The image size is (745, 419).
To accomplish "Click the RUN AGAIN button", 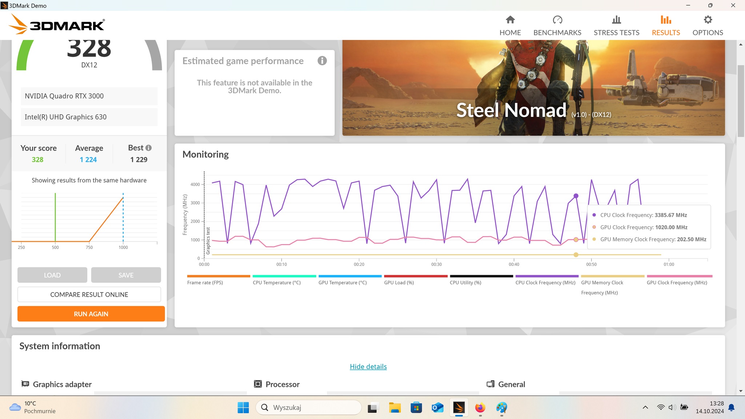I will click(x=91, y=314).
